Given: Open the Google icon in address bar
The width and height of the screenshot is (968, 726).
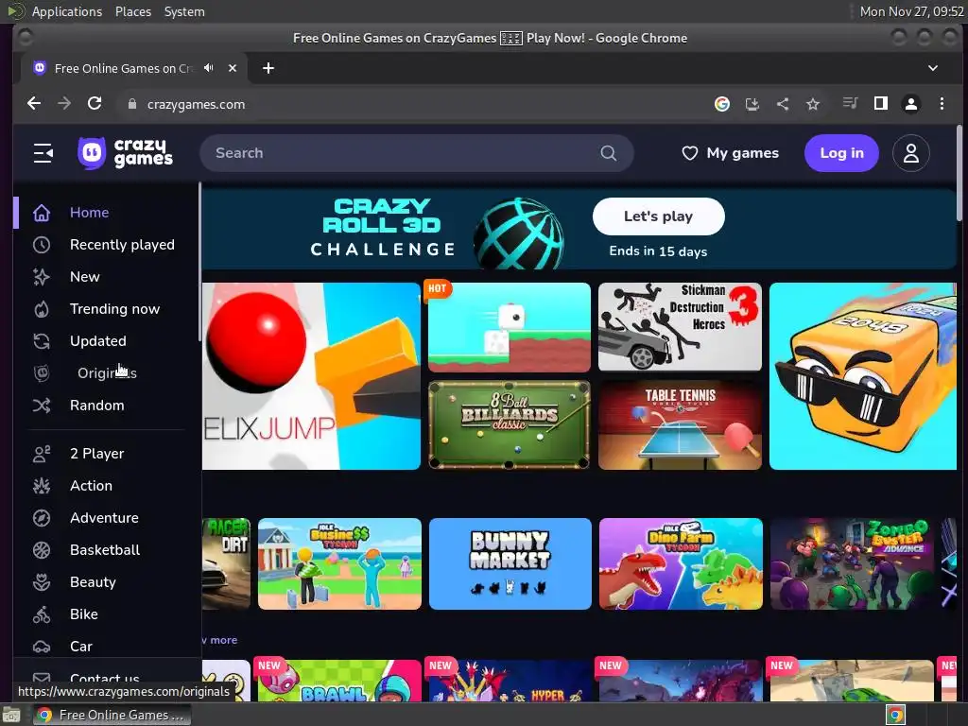Looking at the screenshot, I should point(721,104).
